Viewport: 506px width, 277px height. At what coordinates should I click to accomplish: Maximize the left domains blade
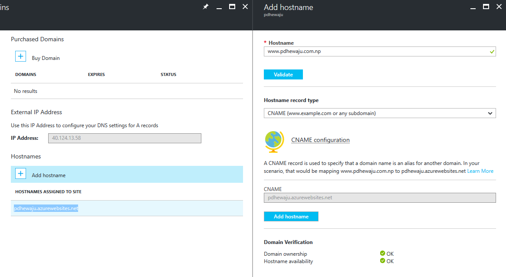[232, 7]
